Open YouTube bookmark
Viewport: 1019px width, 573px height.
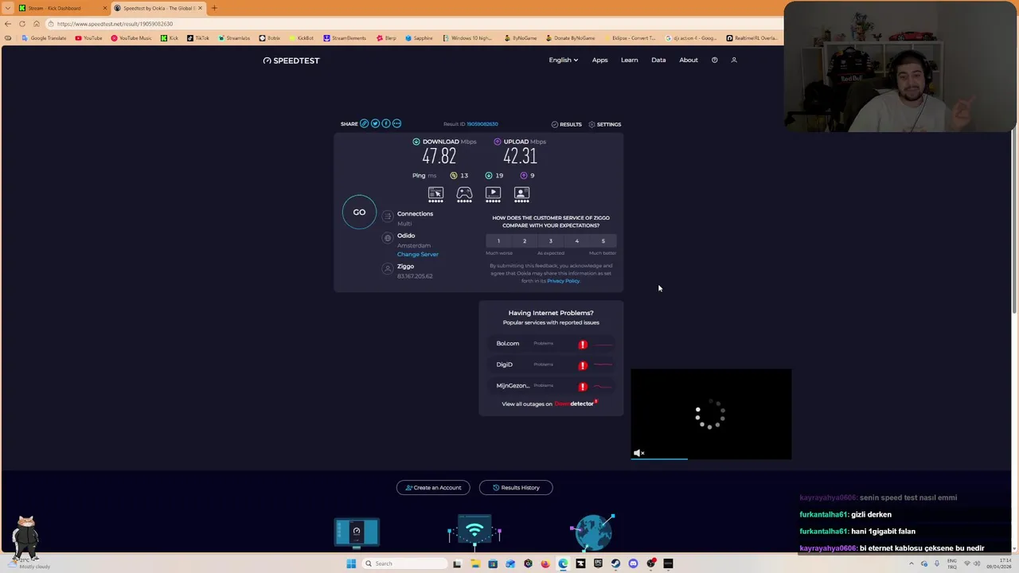[x=88, y=38]
